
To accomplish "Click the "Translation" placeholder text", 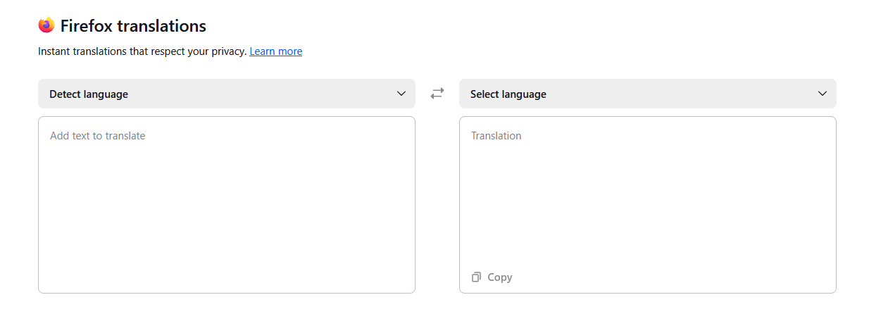I will click(496, 136).
